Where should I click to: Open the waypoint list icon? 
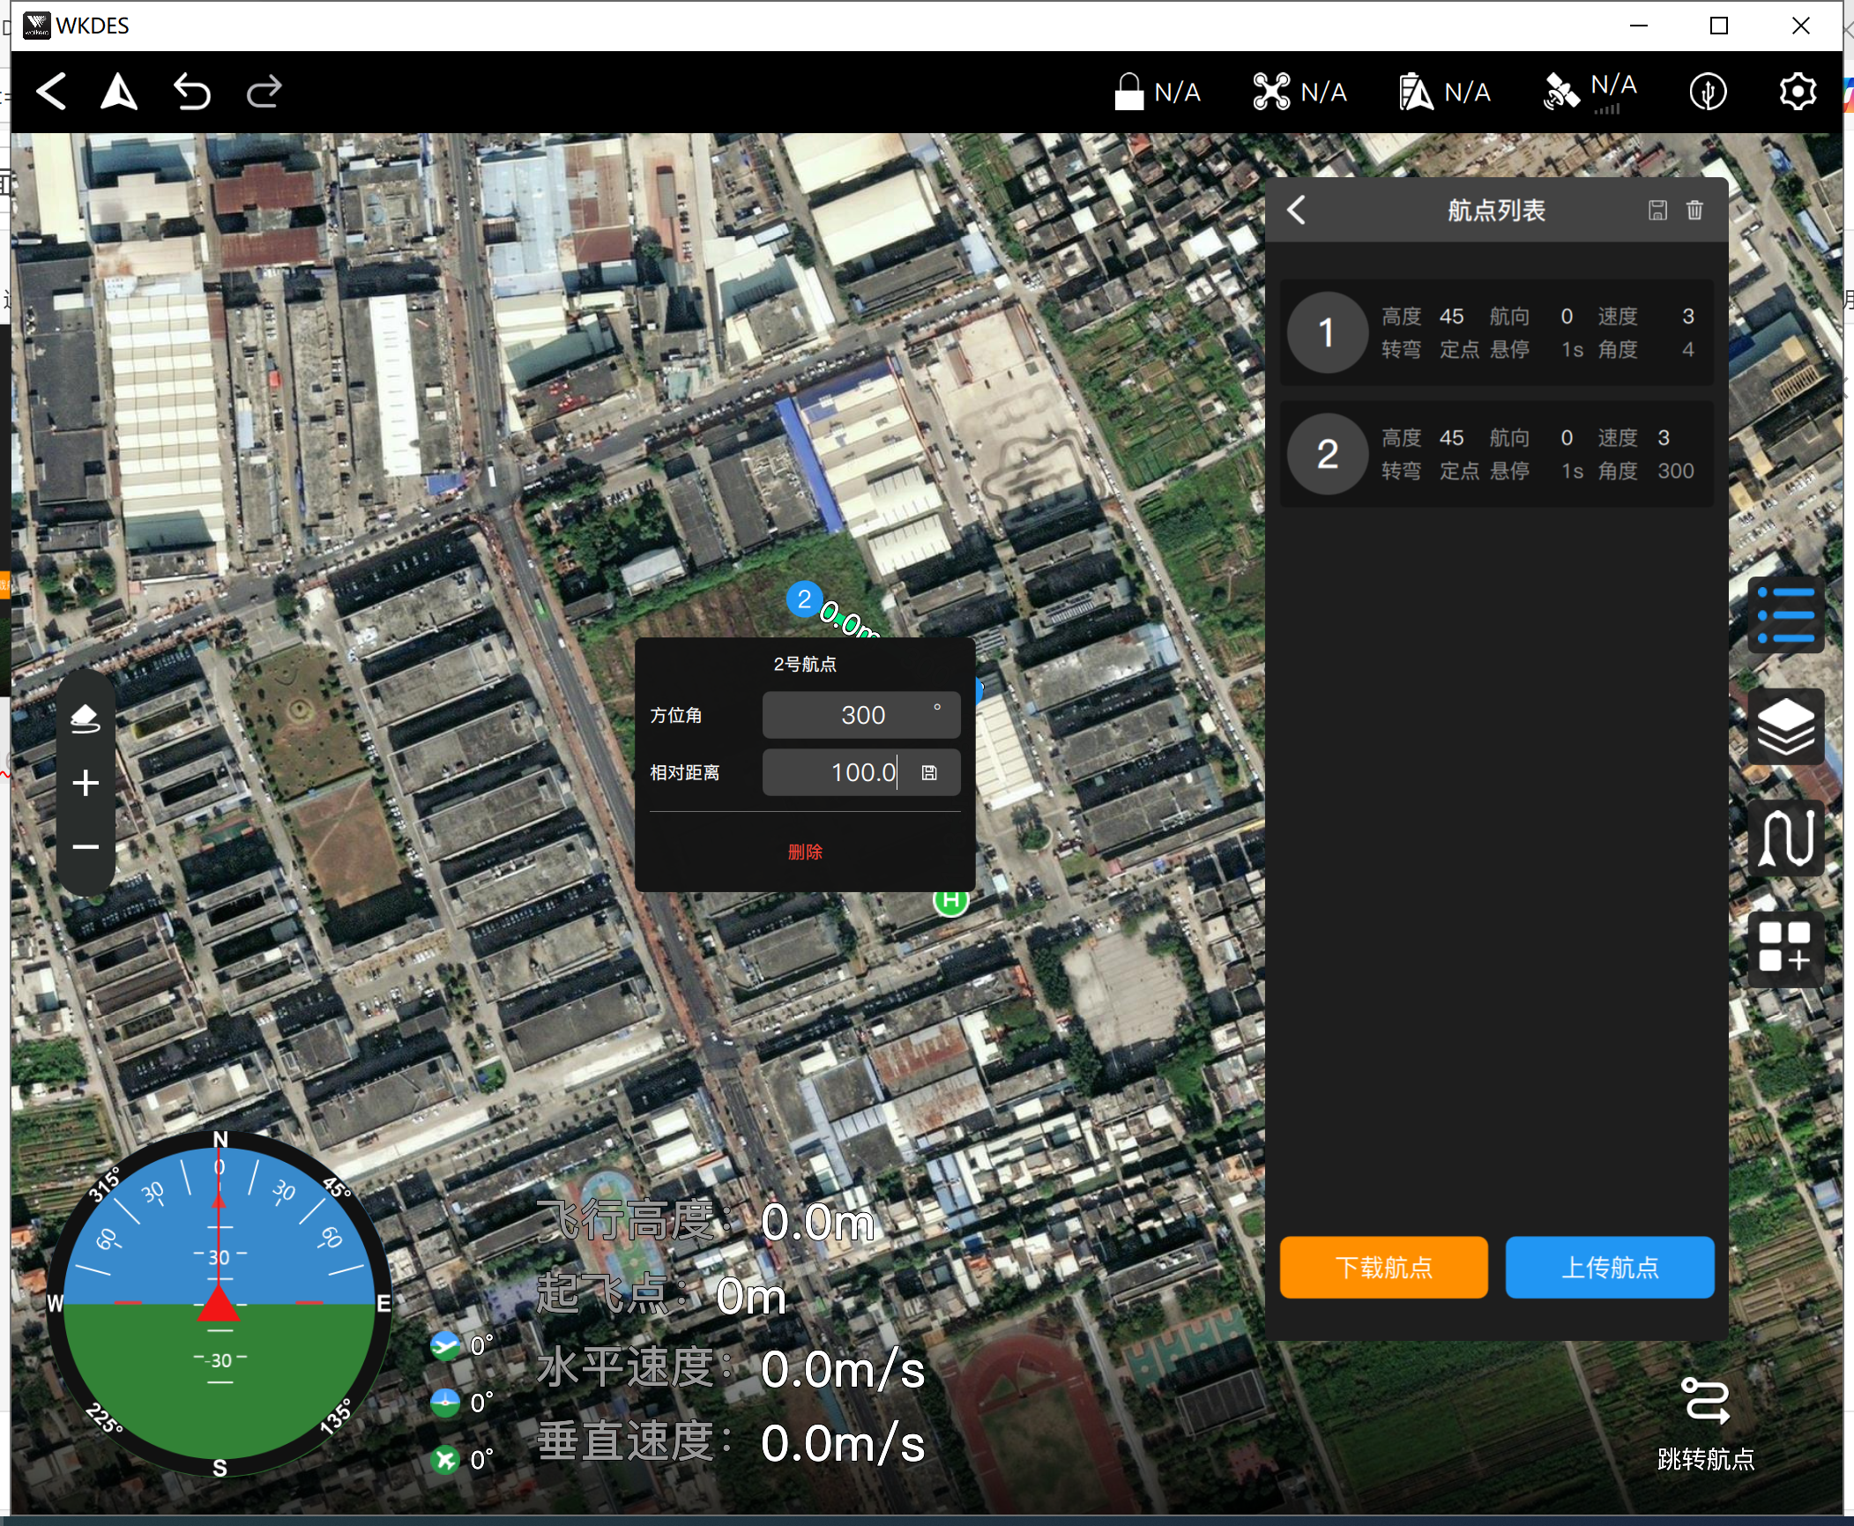click(x=1785, y=614)
